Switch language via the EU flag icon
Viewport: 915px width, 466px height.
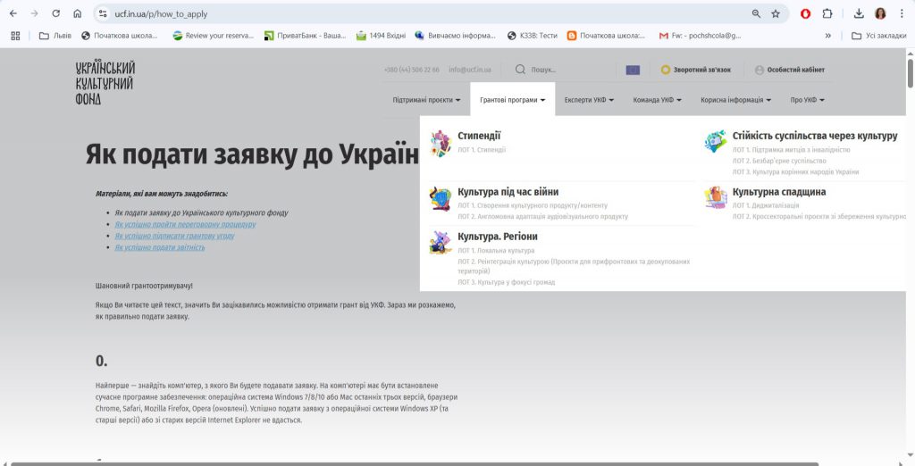[633, 70]
